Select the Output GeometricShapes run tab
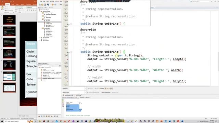This screenshot has height=123, width=219. (x=70, y=98)
